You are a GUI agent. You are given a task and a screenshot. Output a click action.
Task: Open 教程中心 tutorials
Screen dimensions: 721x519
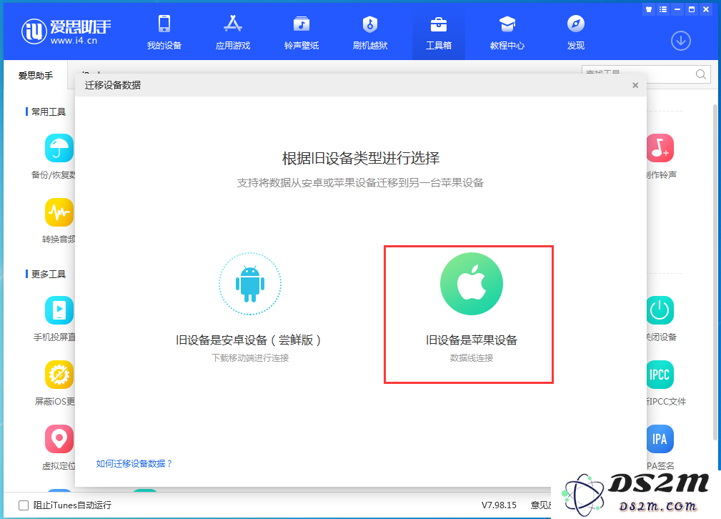(507, 32)
